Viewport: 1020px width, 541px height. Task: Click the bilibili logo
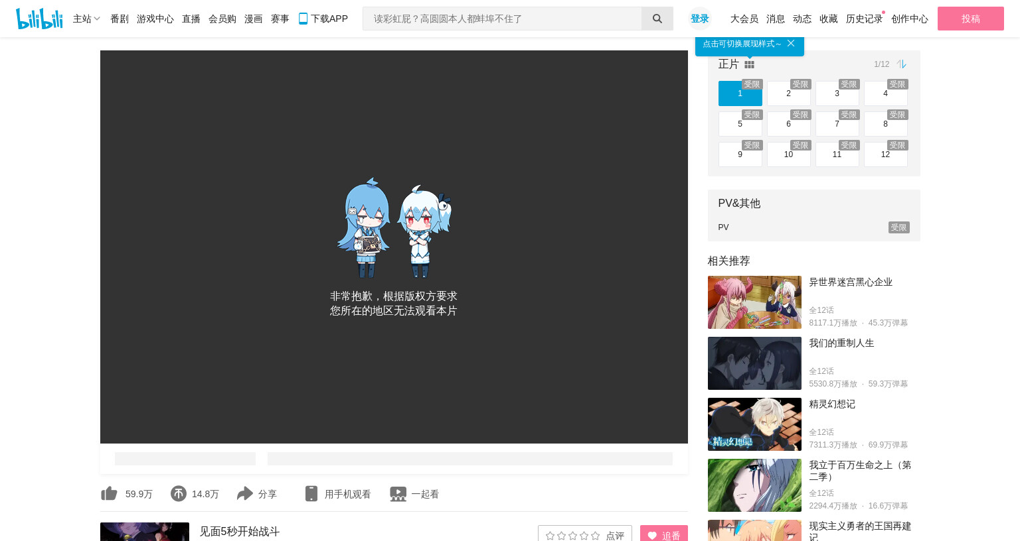click(39, 19)
